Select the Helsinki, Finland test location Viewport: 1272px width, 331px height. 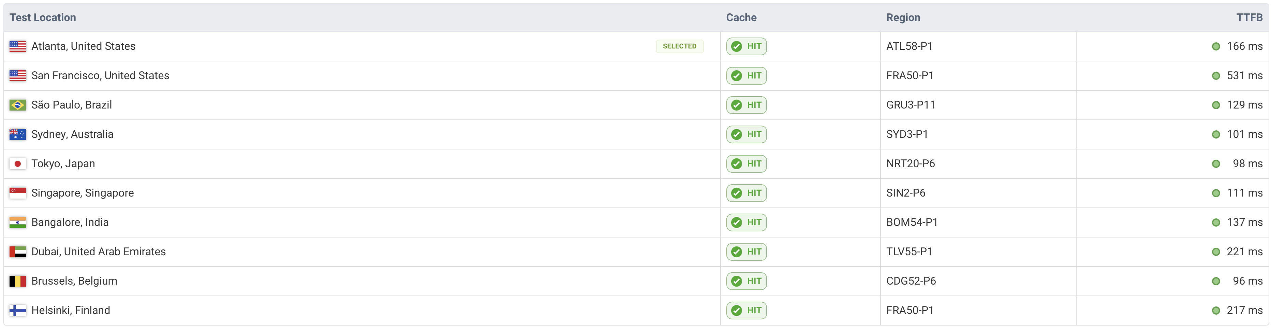[x=71, y=310]
